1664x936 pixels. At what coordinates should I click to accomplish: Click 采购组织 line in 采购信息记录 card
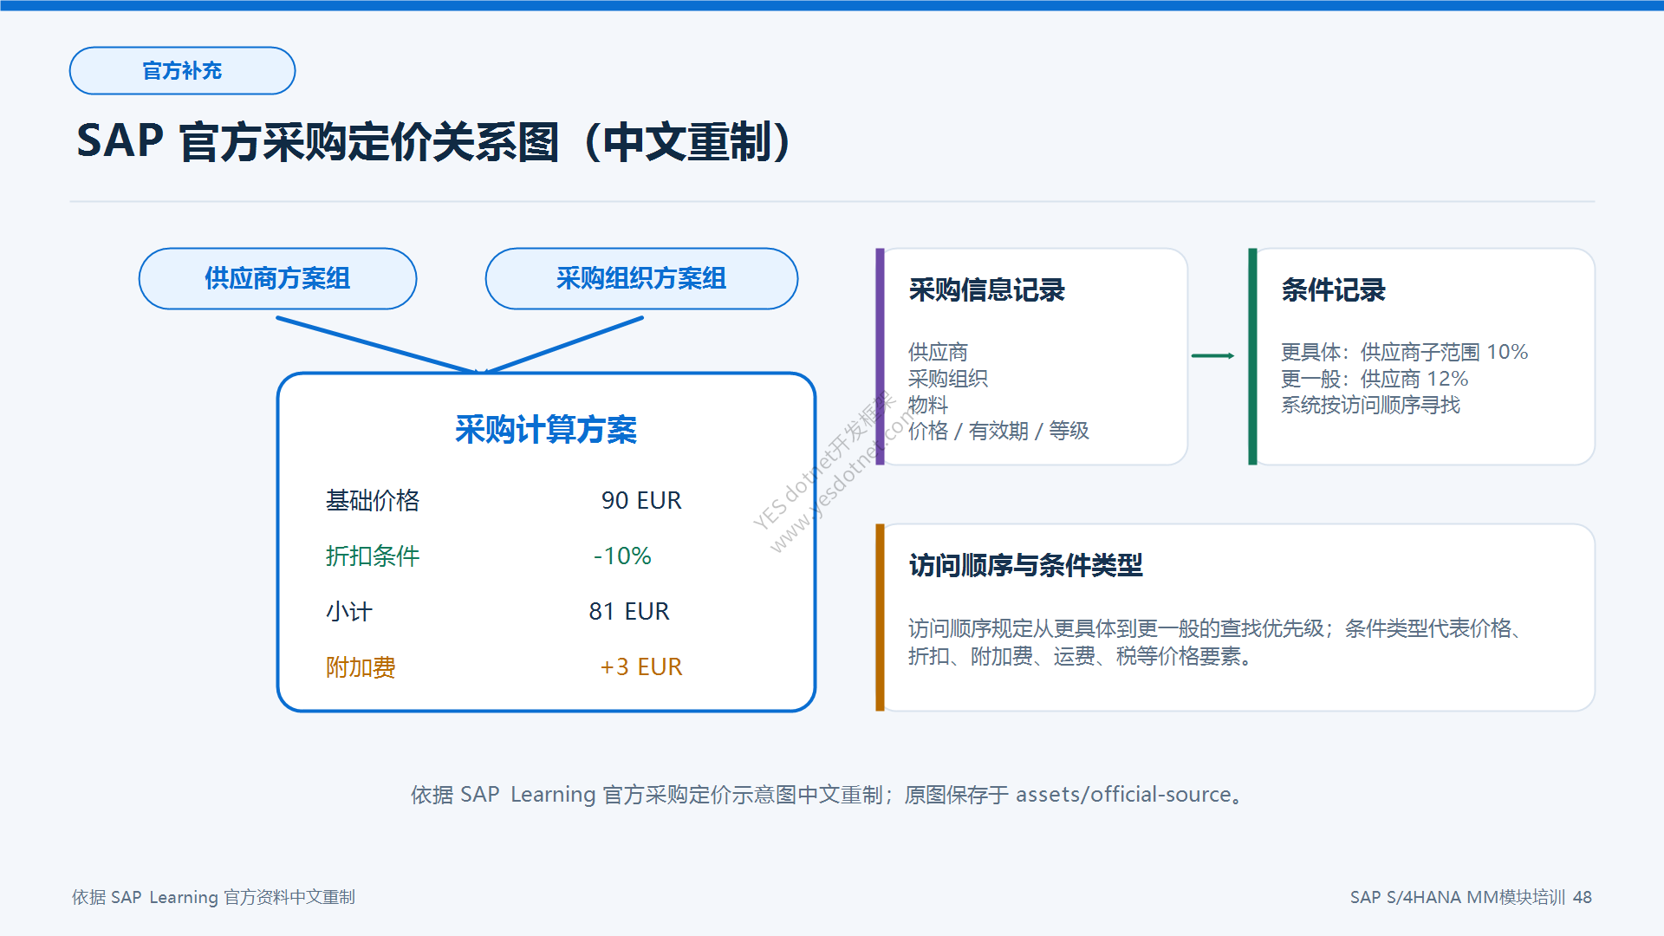[948, 379]
